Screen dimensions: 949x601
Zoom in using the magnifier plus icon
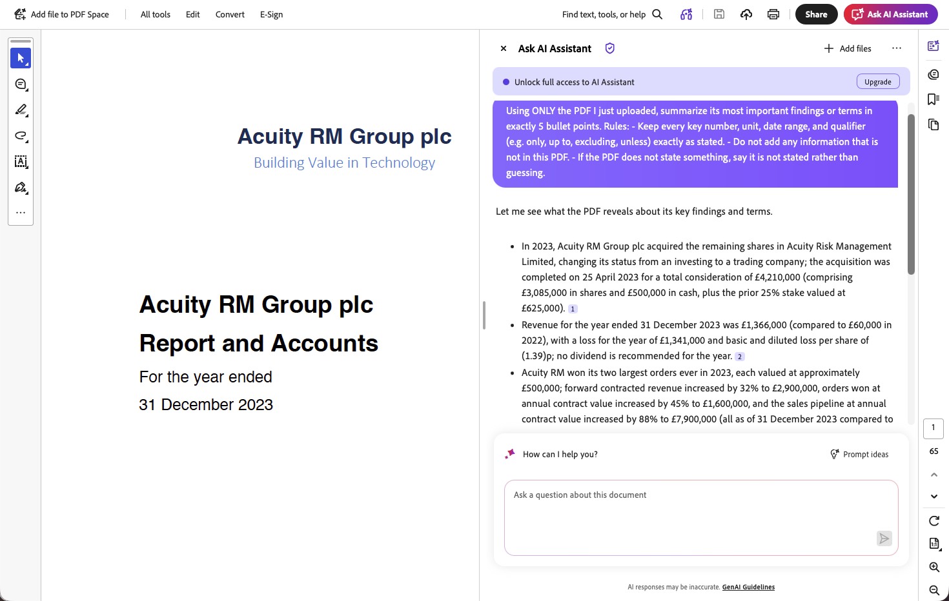[x=934, y=567]
